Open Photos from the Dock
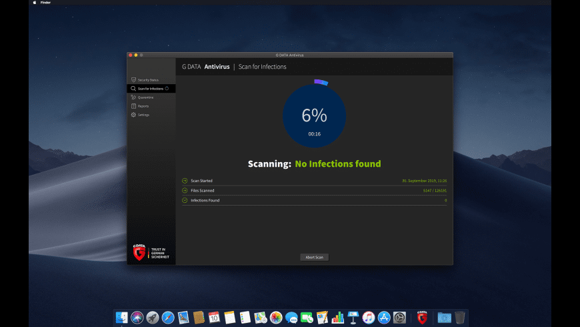 [276, 318]
